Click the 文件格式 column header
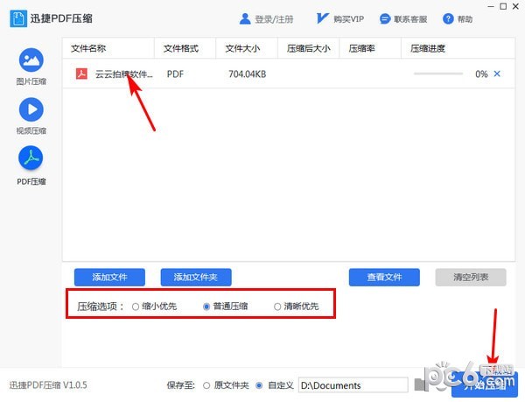Image resolution: width=525 pixels, height=402 pixels. (181, 48)
